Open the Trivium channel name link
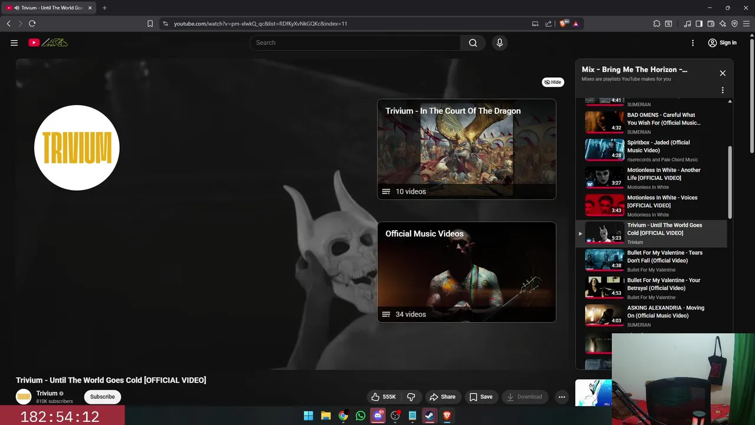This screenshot has height=425, width=755. [x=47, y=393]
